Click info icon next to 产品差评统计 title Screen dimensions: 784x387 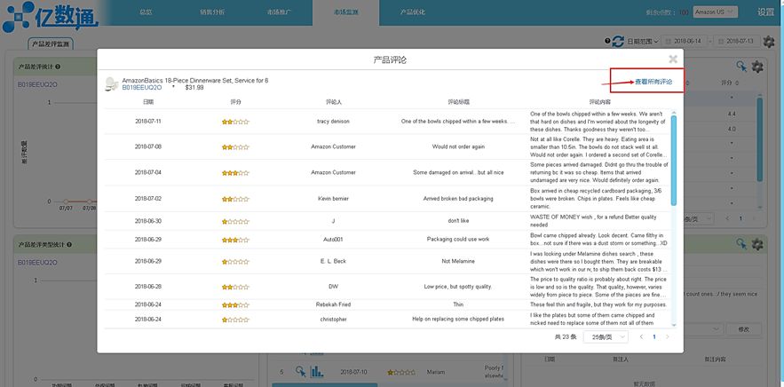[x=58, y=67]
